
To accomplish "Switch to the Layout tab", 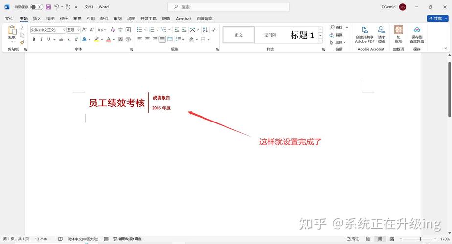I will click(77, 19).
